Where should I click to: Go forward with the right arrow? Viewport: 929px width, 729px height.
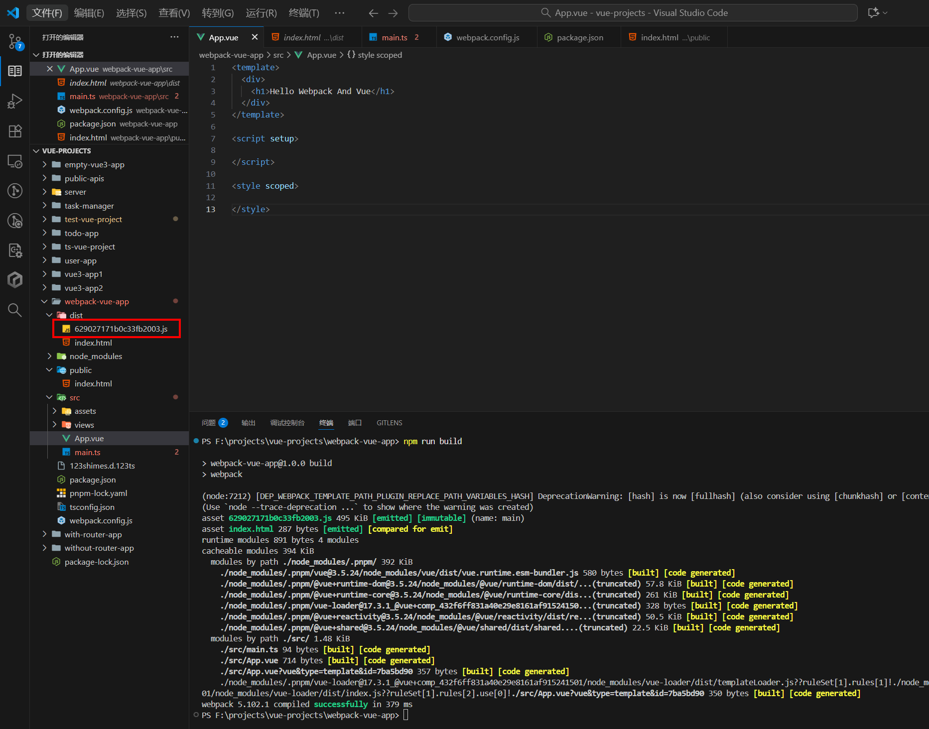393,13
